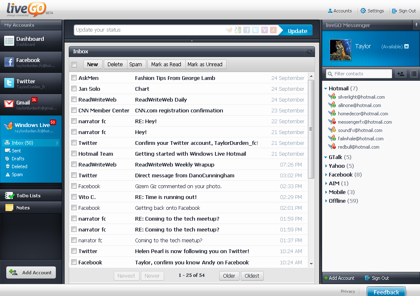Open ToDo Lists
Screen dimensions: 420x296
pos(31,196)
